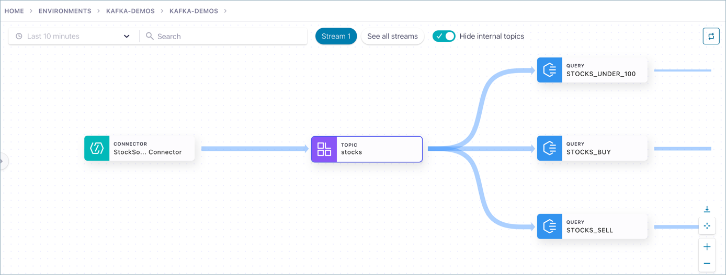Toggle Hide internal topics switch
The width and height of the screenshot is (726, 275).
[444, 36]
